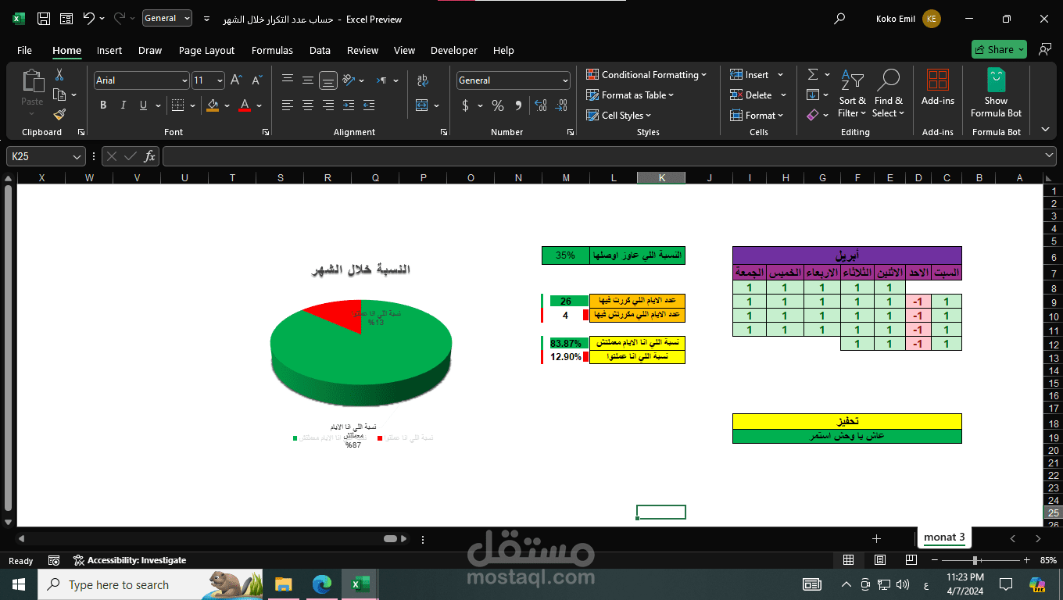Click the Comma Style icon

[518, 105]
